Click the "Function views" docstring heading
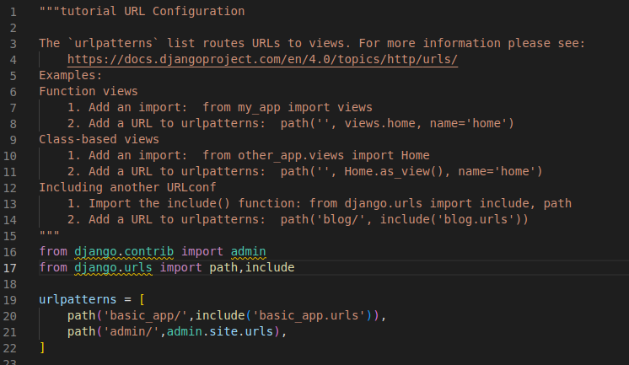This screenshot has height=365, width=629. pyautogui.click(x=88, y=91)
